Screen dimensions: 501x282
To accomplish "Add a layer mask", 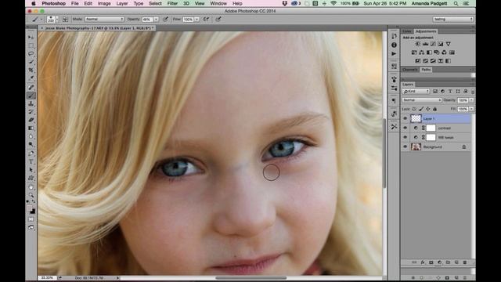I will pyautogui.click(x=431, y=262).
